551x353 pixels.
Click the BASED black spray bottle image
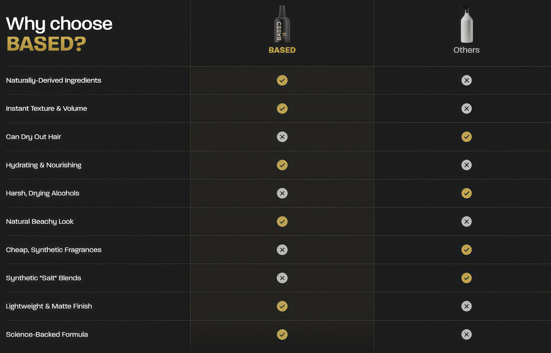click(x=282, y=24)
